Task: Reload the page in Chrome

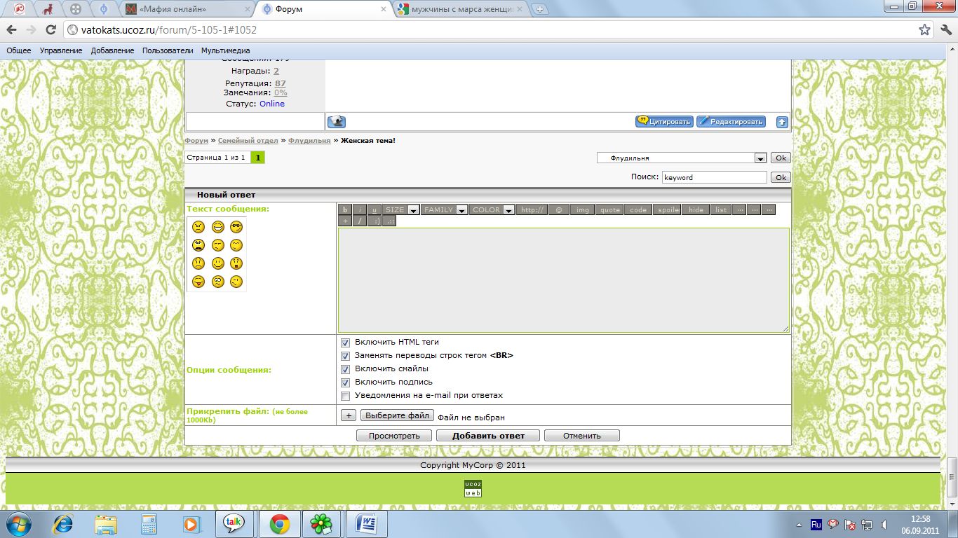Action: 50,30
